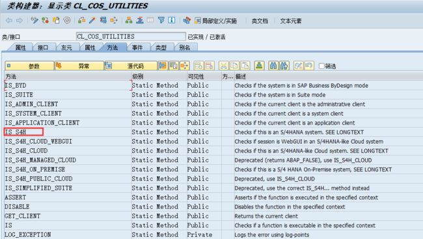Switch to the 事件 events tab
This screenshot has width=423, height=239.
[x=137, y=47]
